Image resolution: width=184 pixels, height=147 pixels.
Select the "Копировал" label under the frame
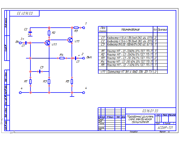(x=134, y=132)
